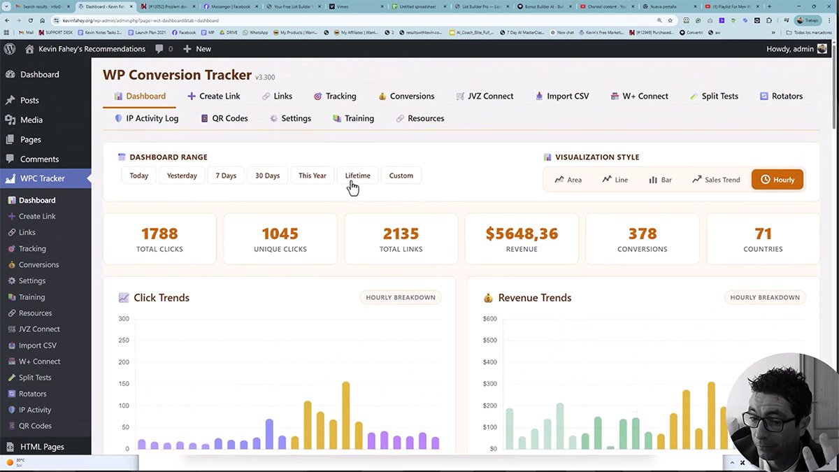839x472 pixels.
Task: Click the Today range button
Action: (x=139, y=176)
